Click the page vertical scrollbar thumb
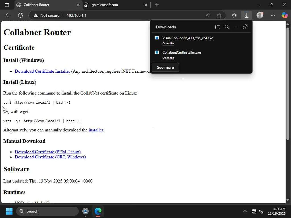 [x=288, y=83]
